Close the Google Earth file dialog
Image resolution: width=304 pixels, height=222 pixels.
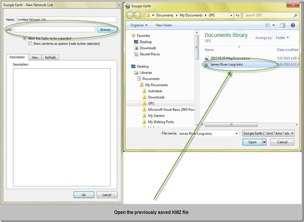tap(293, 5)
